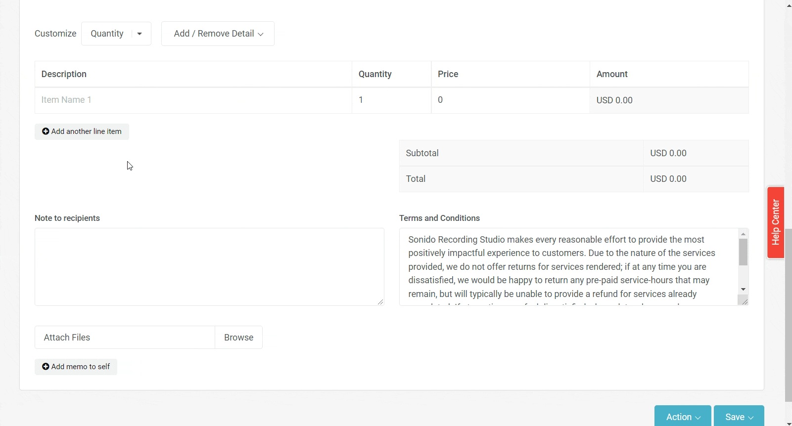Viewport: 792px width, 426px height.
Task: Click the Attach Files field
Action: click(x=125, y=338)
